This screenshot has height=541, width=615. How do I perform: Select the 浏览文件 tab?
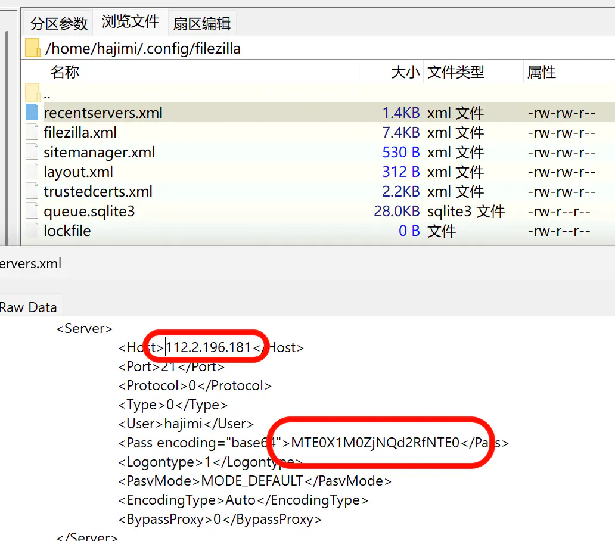click(131, 23)
